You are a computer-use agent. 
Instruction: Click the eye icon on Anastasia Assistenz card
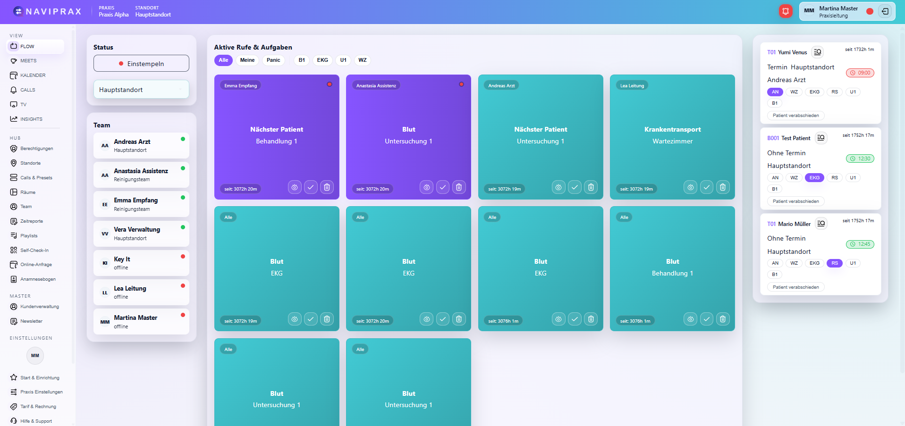(x=426, y=187)
